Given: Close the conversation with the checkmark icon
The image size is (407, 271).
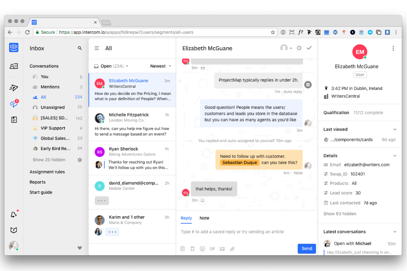Looking at the screenshot, I should click(309, 48).
